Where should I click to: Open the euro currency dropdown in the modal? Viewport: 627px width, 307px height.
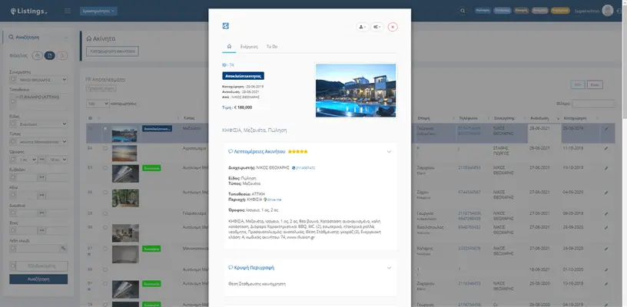pos(377,27)
